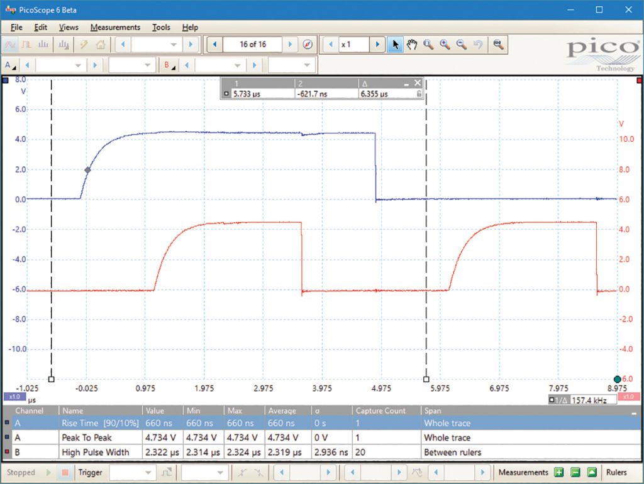Minimize the ruler legend box
The image size is (644, 484).
coord(406,84)
